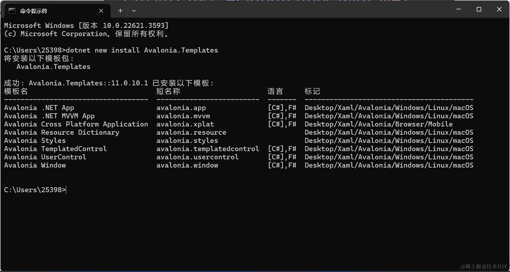Click the Avalonia .NET App row name
The image size is (510, 272).
pyautogui.click(x=39, y=108)
